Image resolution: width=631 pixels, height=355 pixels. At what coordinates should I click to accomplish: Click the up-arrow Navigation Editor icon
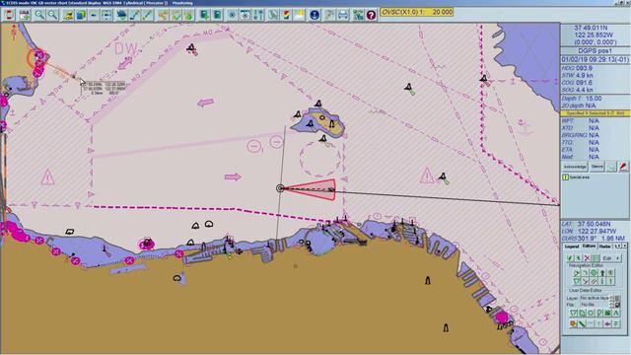602,273
